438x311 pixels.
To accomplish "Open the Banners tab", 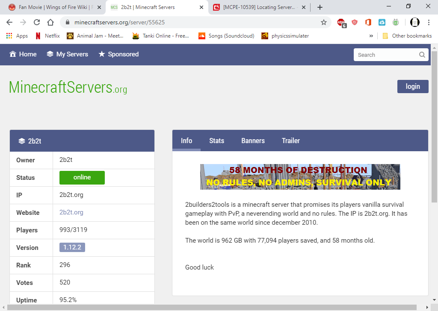I will tap(253, 141).
